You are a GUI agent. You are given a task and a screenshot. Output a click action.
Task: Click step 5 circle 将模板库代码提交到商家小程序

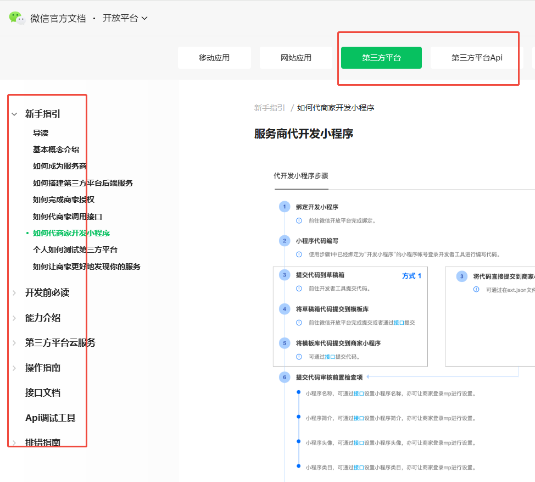coord(285,343)
